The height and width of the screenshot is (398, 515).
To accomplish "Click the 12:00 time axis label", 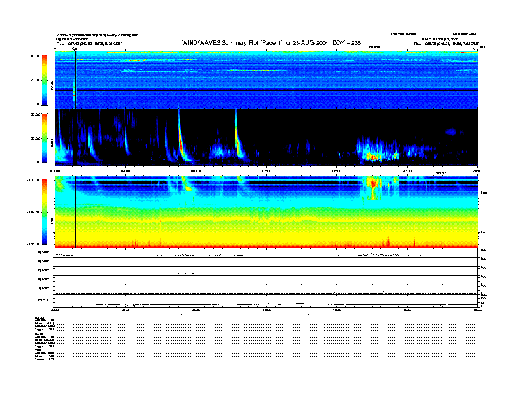I will point(266,172).
